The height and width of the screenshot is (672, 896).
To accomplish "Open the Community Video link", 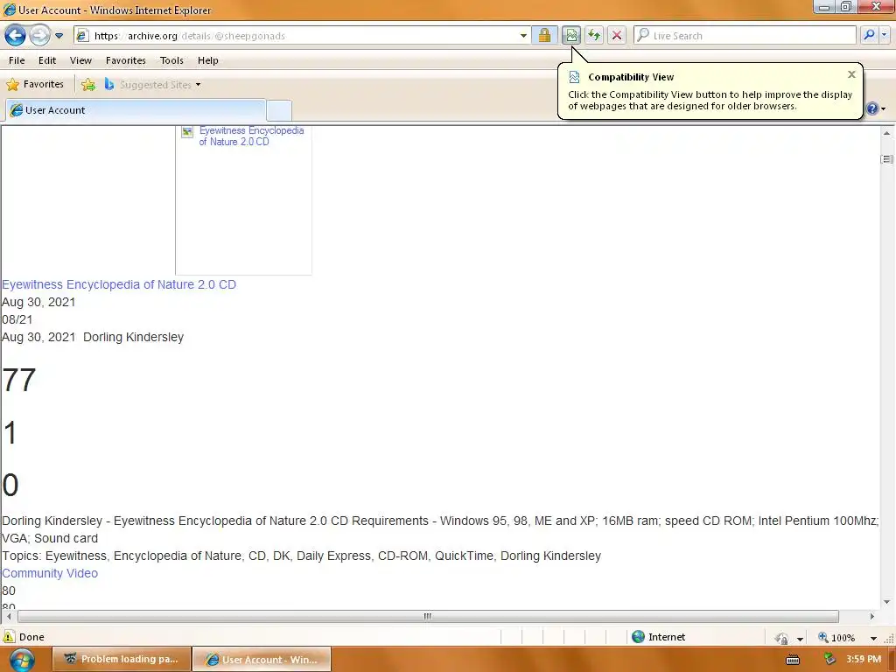I will coord(50,572).
